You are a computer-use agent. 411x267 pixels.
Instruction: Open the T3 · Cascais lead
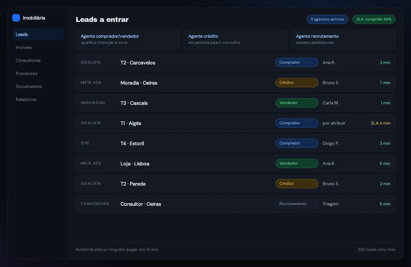(x=235, y=103)
